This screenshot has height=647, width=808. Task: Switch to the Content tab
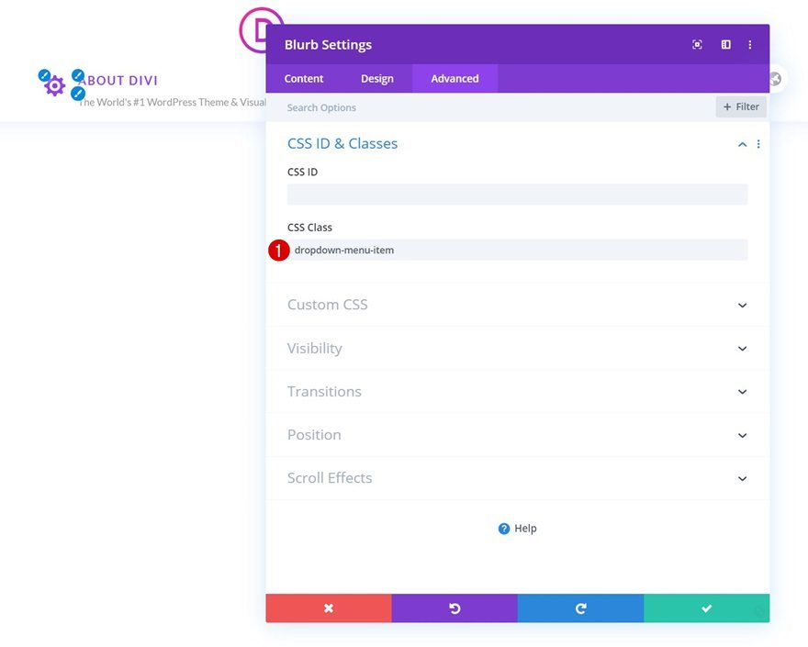(304, 78)
